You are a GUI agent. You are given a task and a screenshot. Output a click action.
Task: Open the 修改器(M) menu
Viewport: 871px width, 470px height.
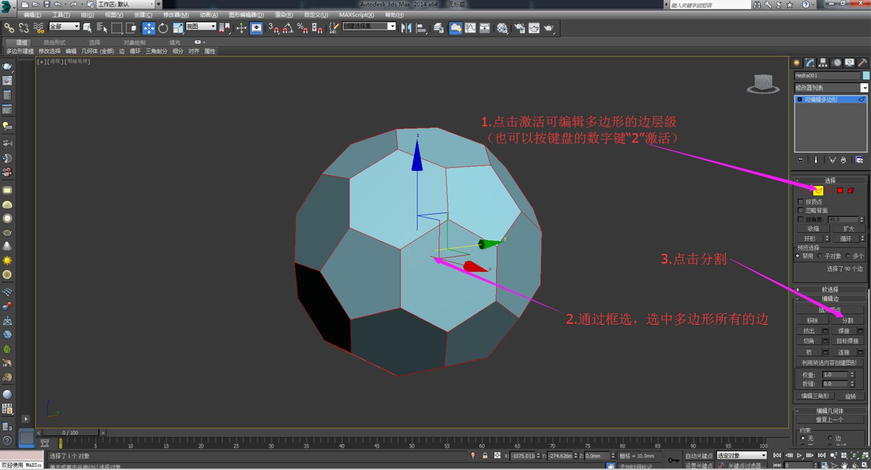174,15
